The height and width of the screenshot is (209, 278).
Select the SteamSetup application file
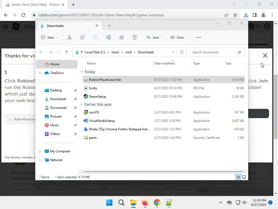(x=163, y=97)
